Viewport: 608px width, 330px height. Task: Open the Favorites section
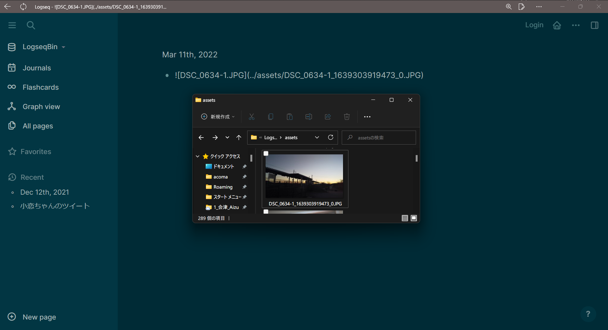pyautogui.click(x=36, y=152)
